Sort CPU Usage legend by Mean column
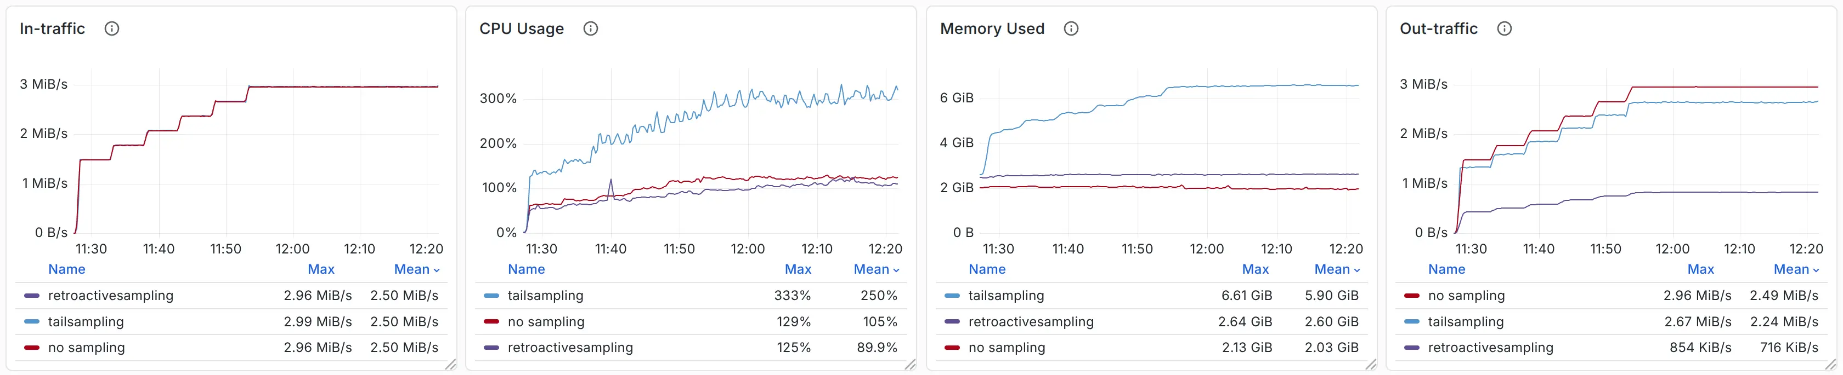This screenshot has width=1843, height=375. coord(875,269)
